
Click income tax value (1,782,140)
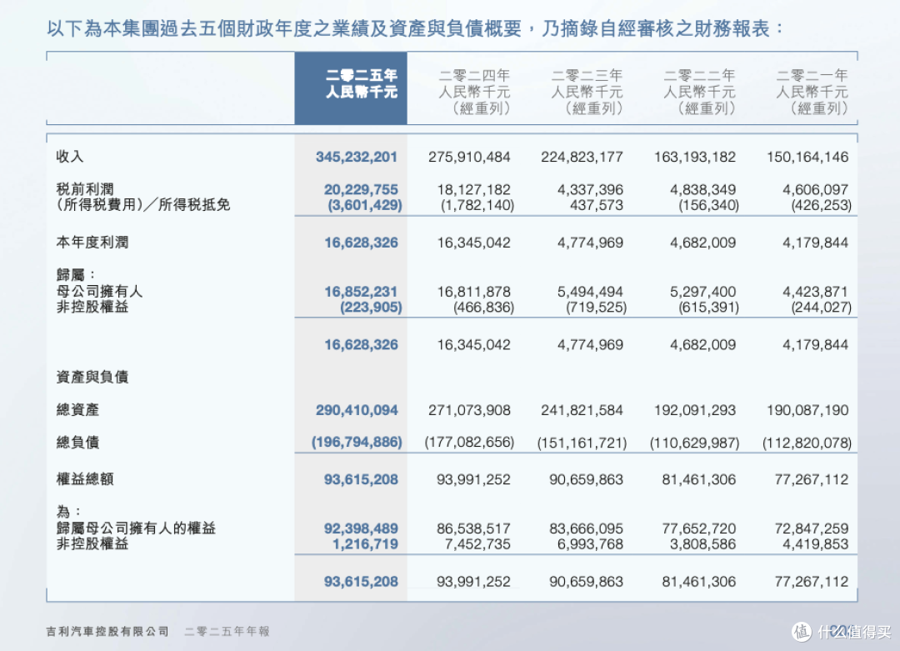tap(477, 205)
